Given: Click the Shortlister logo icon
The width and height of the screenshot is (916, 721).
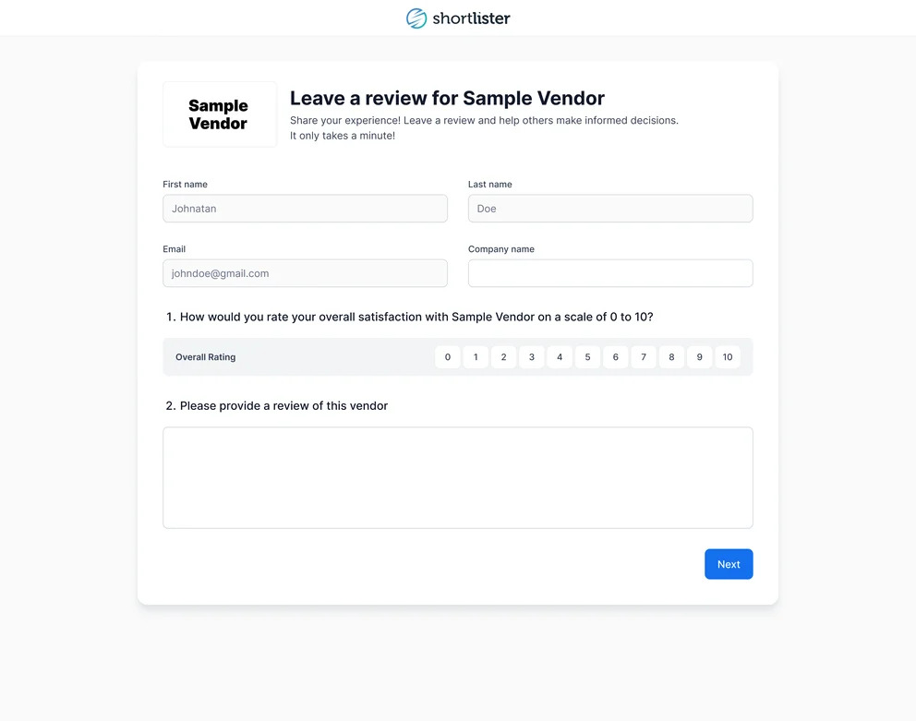Looking at the screenshot, I should 416,18.
